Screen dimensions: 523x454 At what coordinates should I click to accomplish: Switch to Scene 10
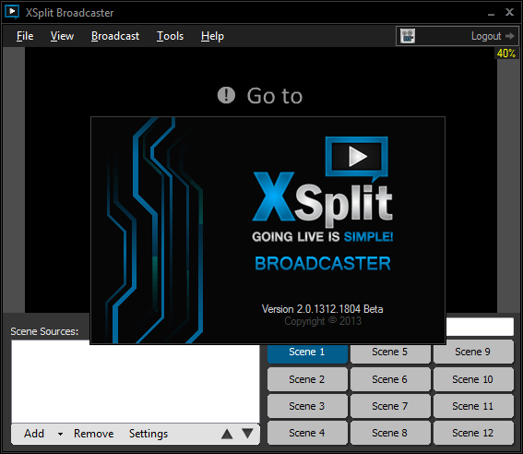473,379
